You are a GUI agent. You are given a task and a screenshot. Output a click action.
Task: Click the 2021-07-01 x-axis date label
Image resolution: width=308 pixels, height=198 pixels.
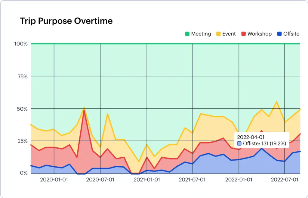pos(192,180)
